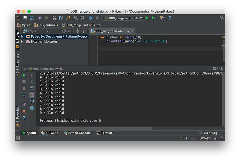Click the Stop button in the Run panel

[x=24, y=82]
